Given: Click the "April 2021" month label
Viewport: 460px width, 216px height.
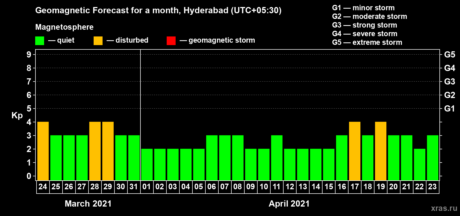Looking at the screenshot, I should coord(289,204).
